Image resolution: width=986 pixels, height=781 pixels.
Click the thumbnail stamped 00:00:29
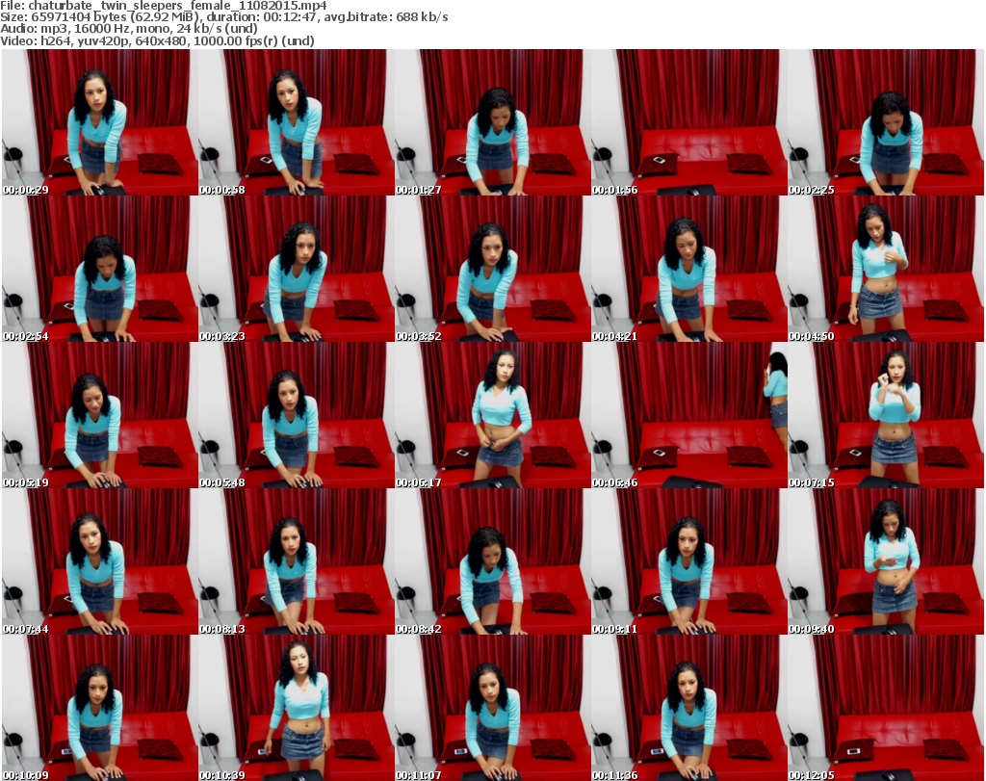click(100, 122)
